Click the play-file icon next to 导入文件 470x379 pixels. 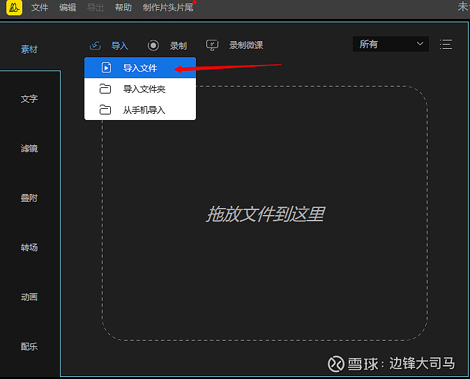tap(107, 68)
